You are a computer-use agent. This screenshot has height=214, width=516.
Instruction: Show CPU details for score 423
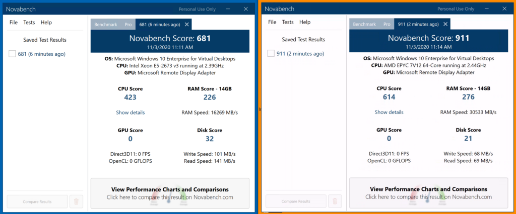(131, 112)
